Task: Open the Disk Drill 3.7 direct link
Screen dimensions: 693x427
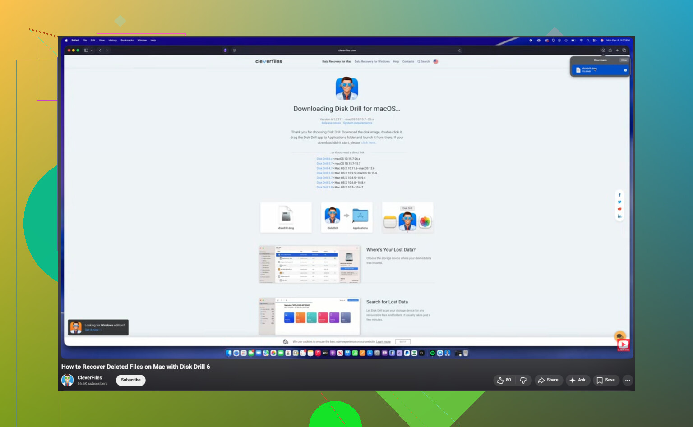Action: click(324, 178)
